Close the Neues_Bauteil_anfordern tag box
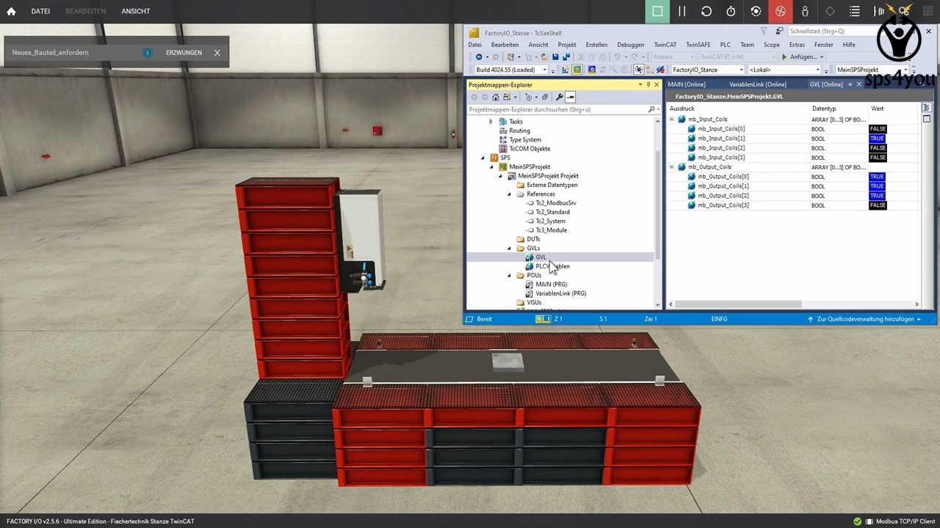 [x=217, y=53]
